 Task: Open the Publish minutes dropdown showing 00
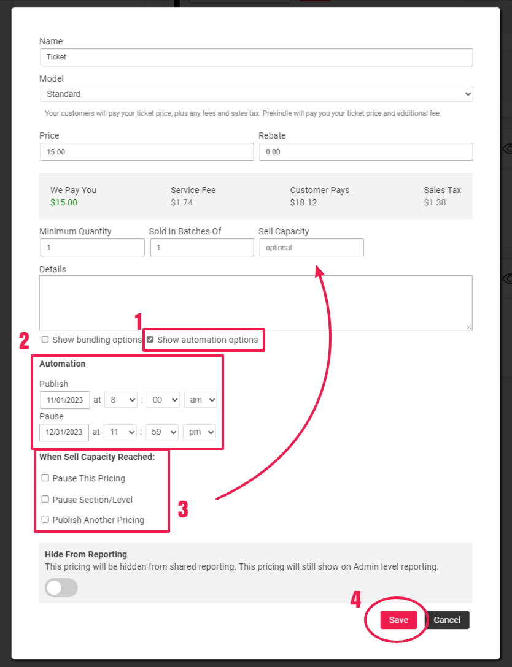point(163,400)
